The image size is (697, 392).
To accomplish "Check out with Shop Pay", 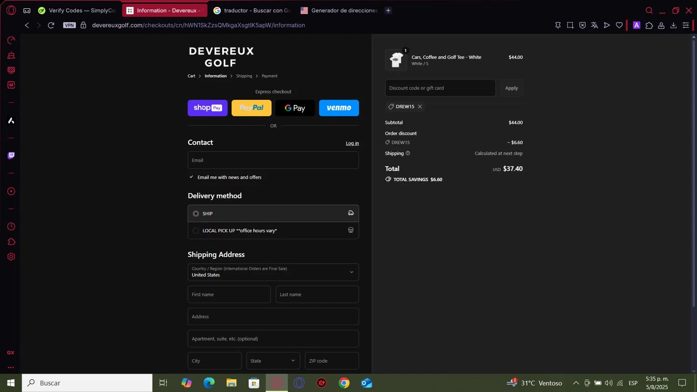I will [x=208, y=108].
